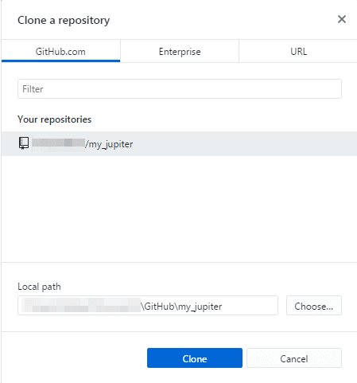
Task: Close the Clone a repository dialog
Action: (342, 19)
